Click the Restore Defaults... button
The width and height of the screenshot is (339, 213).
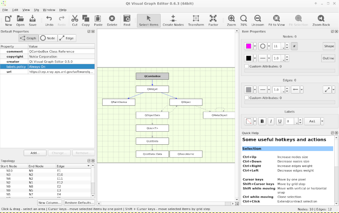79,202
